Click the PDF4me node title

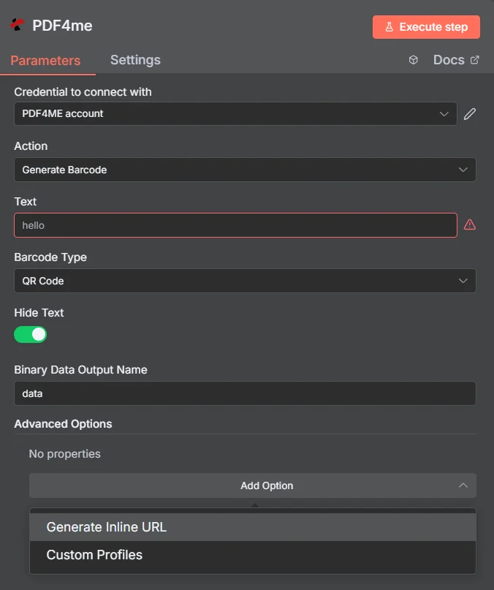(62, 26)
